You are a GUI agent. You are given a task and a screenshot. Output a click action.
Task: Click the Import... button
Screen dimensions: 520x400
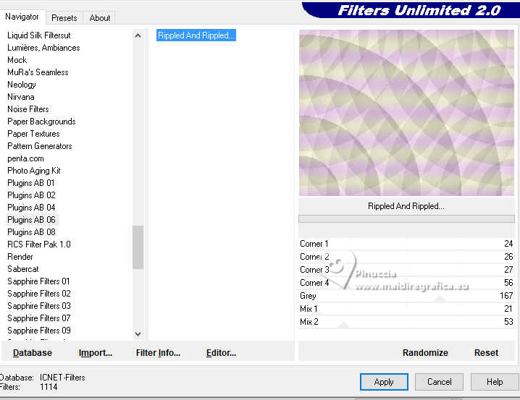(96, 353)
